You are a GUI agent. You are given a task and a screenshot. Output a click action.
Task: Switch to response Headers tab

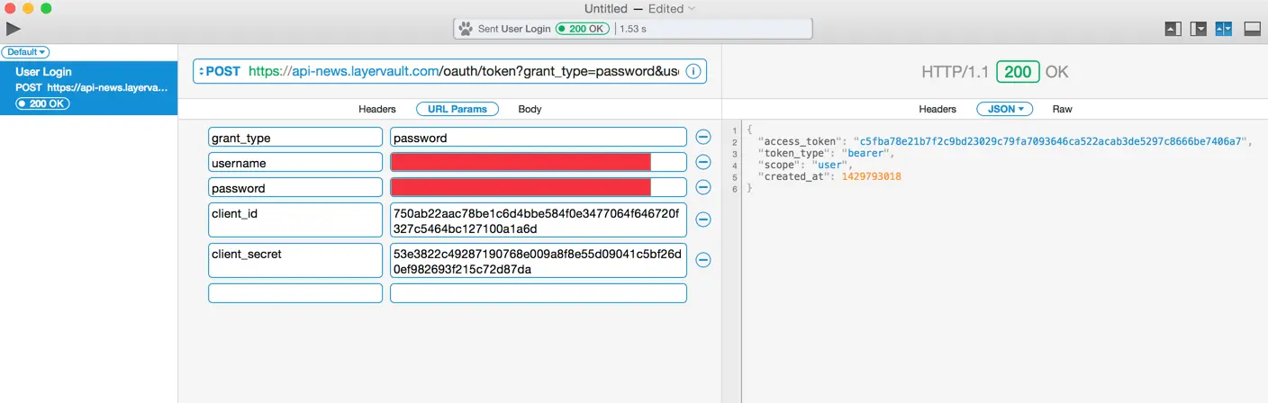pos(937,109)
